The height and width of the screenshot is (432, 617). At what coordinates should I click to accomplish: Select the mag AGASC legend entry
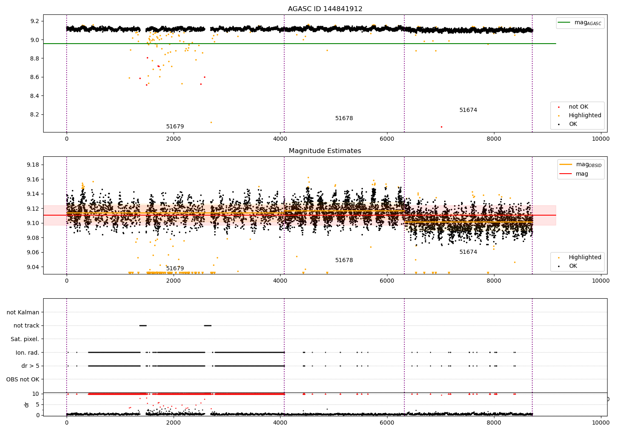[580, 23]
